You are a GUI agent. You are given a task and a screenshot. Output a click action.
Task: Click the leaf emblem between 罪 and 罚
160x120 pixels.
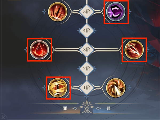(87, 107)
